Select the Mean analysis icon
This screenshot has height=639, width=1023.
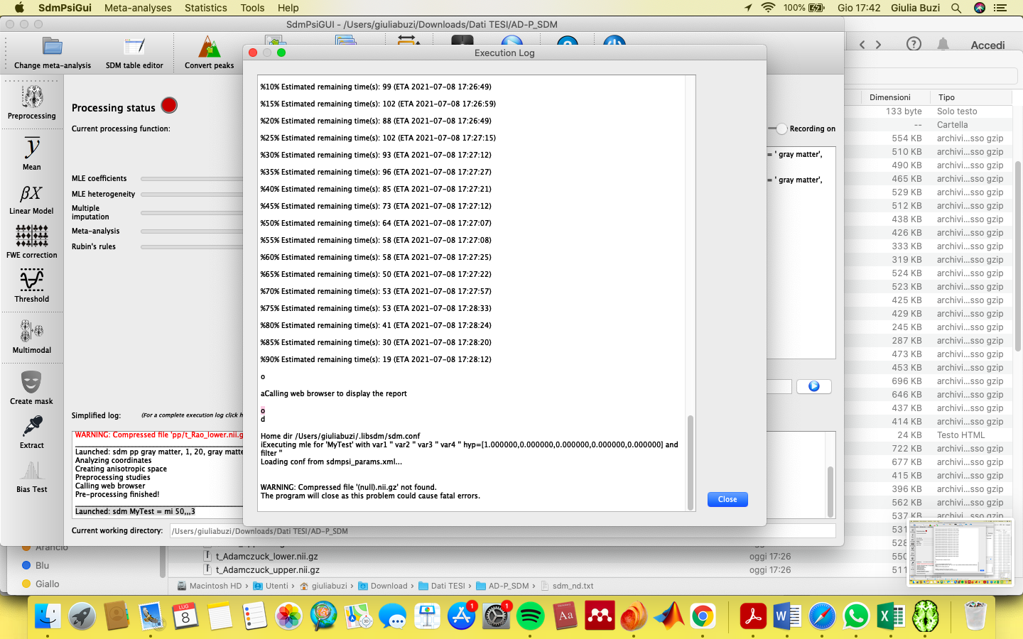tap(32, 153)
